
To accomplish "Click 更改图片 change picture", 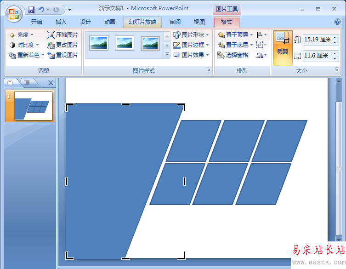I will click(x=62, y=45).
